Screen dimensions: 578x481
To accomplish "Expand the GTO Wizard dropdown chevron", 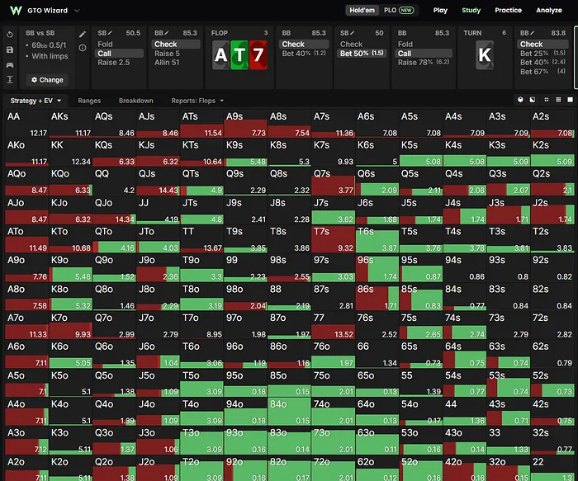I will [77, 10].
